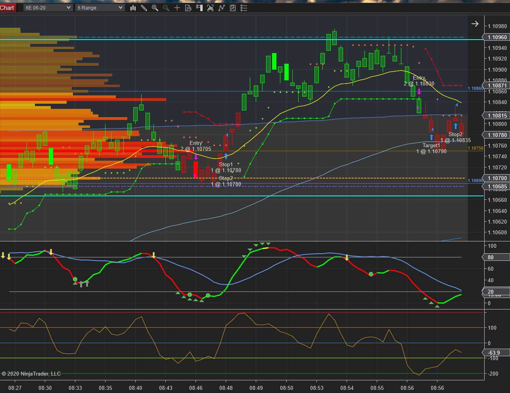Click the 1.10780 price marker
The image size is (510, 393).
click(x=497, y=135)
